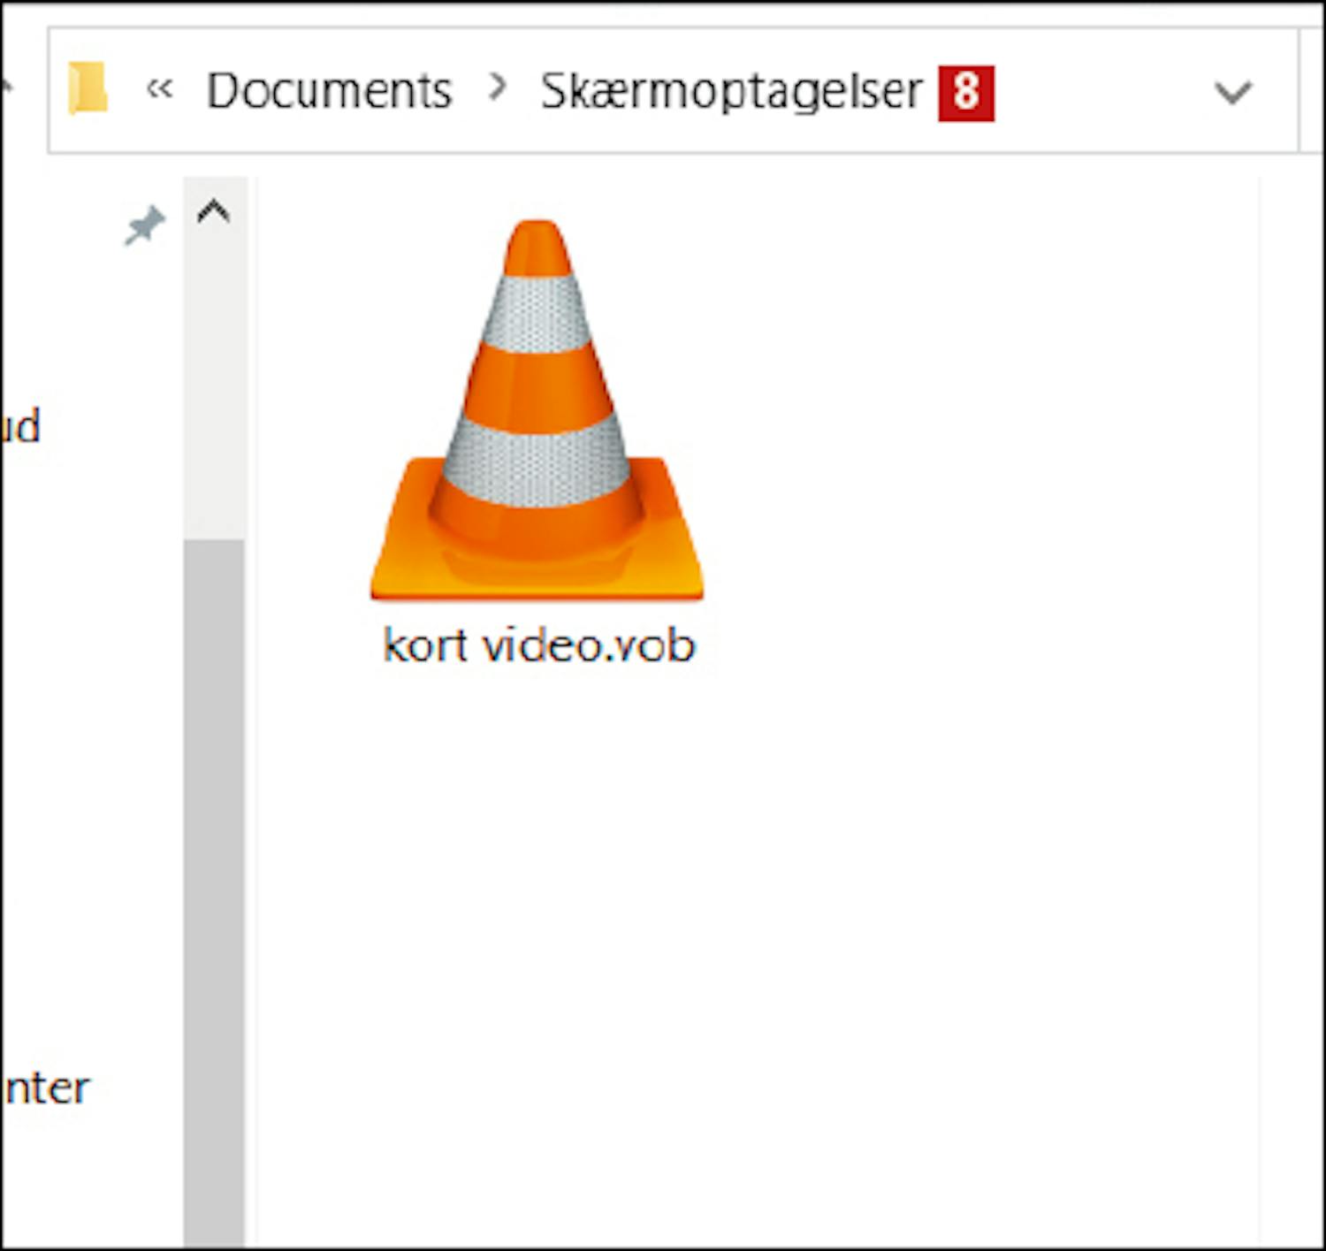Click the folder icon in the address bar
Viewport: 1326px width, 1251px height.
(88, 89)
